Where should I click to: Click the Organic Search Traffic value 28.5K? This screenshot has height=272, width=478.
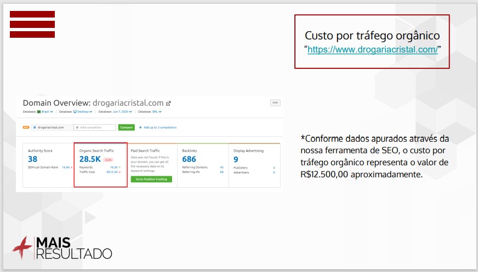(x=90, y=159)
